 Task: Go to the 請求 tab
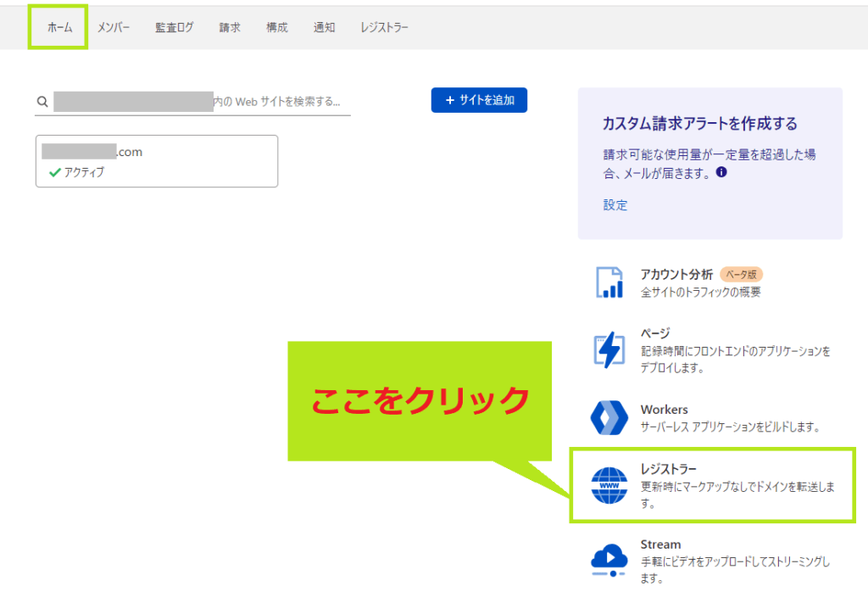[x=230, y=27]
